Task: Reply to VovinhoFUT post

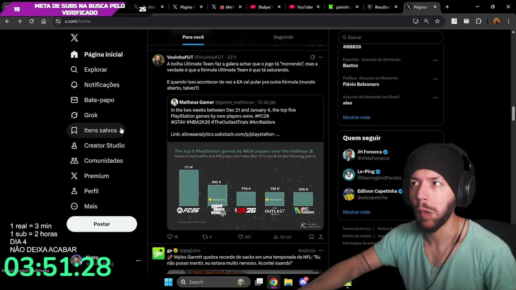Action: tap(173, 237)
